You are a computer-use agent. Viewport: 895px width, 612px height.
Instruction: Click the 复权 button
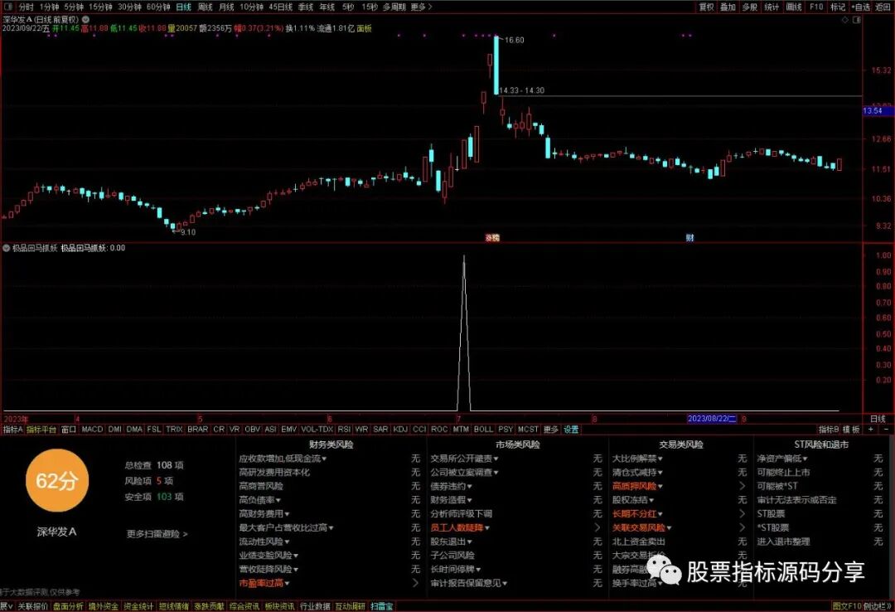[707, 7]
